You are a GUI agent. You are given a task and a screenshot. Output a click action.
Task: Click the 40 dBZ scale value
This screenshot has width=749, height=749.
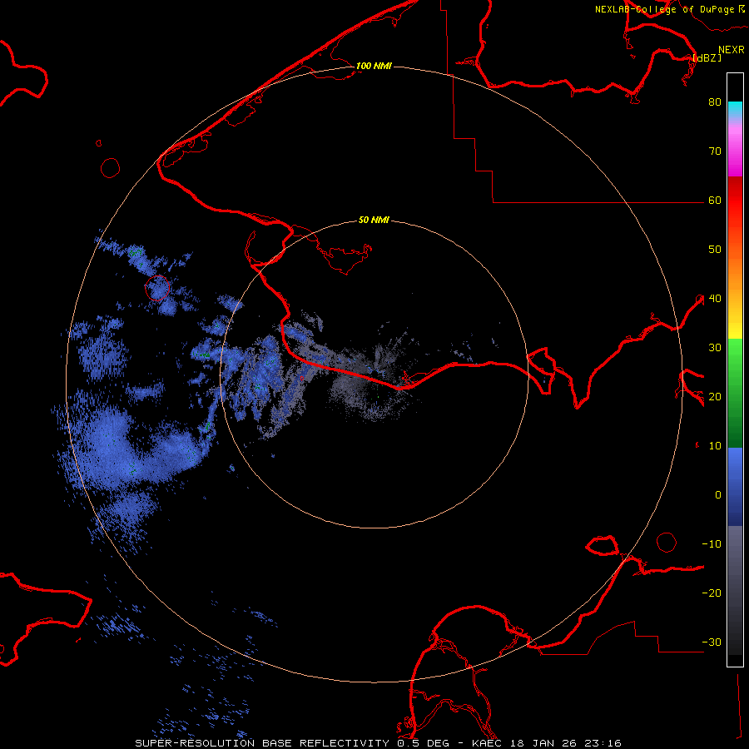click(x=715, y=299)
